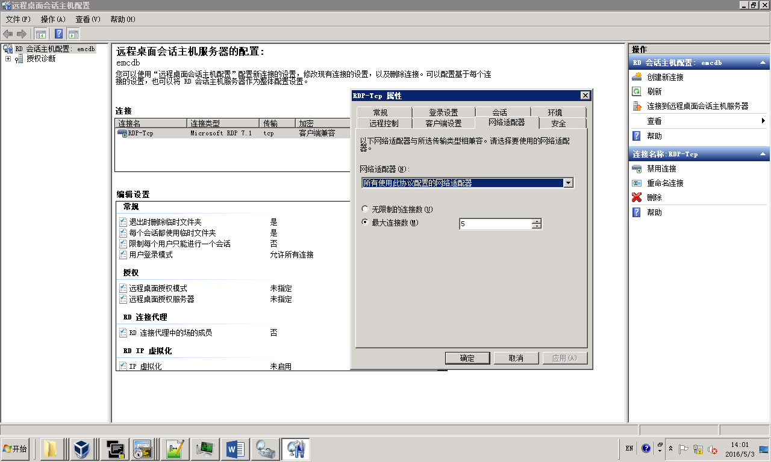Select 最大连接数 radio button
The height and width of the screenshot is (462, 771).
point(364,223)
